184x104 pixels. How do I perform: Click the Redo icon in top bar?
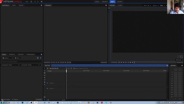click(x=38, y=2)
